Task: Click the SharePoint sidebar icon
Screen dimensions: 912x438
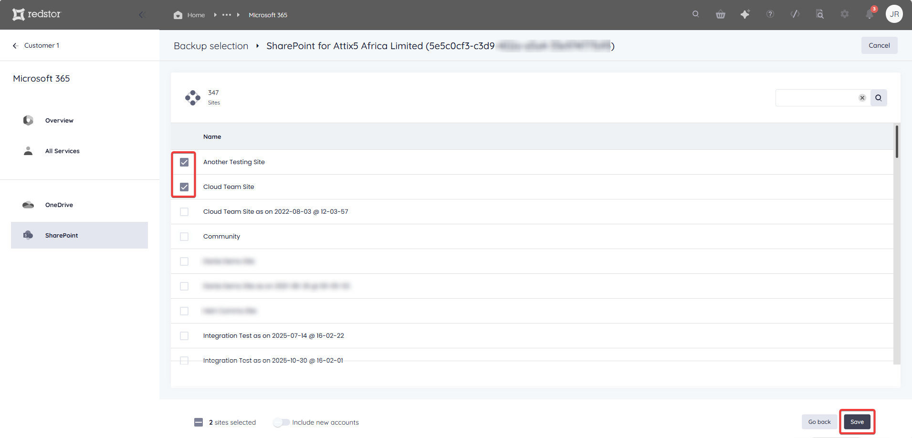Action: 28,235
